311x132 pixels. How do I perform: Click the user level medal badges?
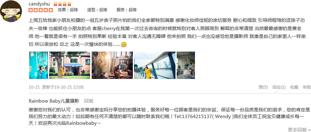(62, 4)
